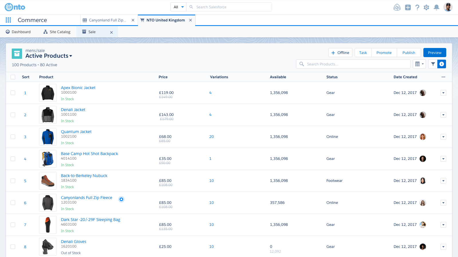The image size is (458, 257).
Task: Switch to the Dashboard tab
Action: [18, 32]
